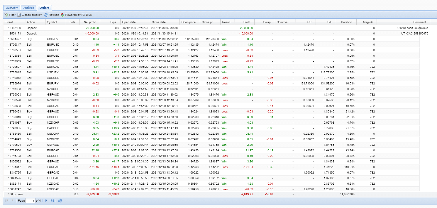The image size is (437, 208).
Task: Sort by the T/P column header
Action: pyautogui.click(x=305, y=22)
